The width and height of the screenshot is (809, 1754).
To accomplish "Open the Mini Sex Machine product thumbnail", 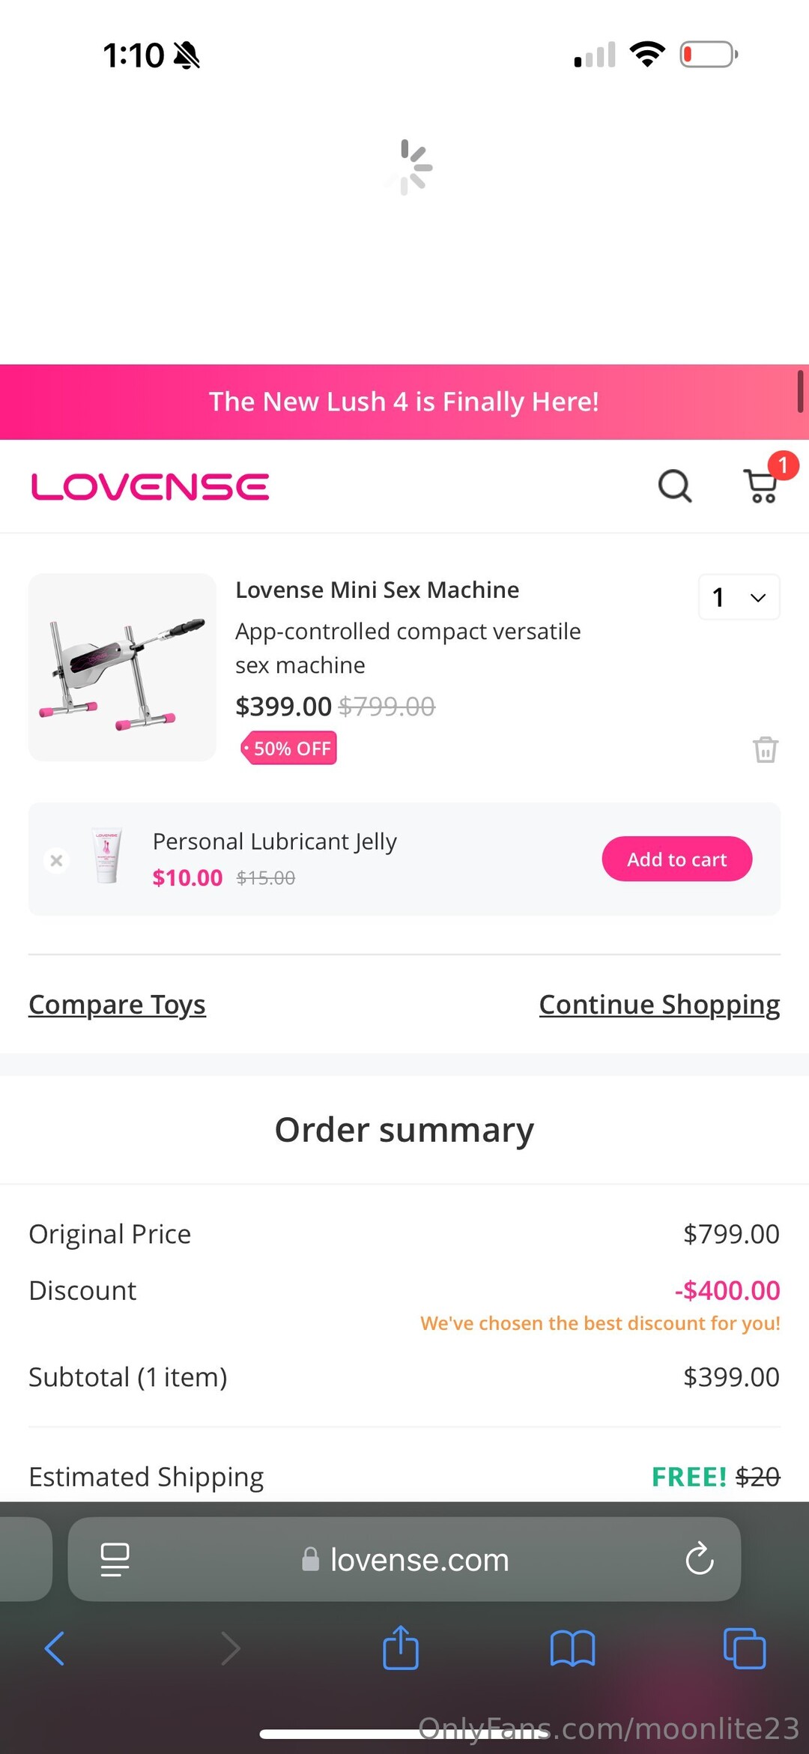I will point(122,668).
